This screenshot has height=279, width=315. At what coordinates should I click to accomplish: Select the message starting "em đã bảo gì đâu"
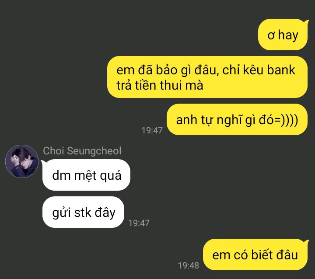tap(207, 77)
